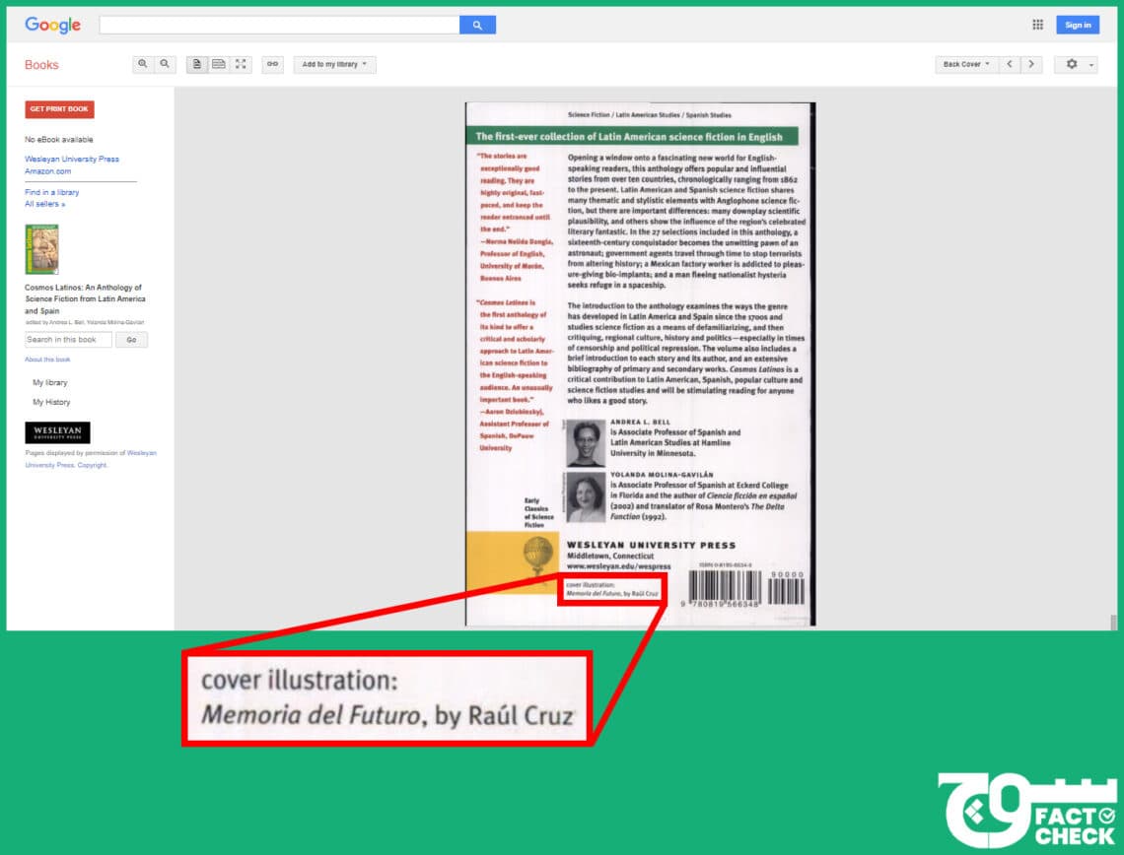Screen dimensions: 1124x855
Task: Open the Google apps grid
Action: [x=1037, y=25]
